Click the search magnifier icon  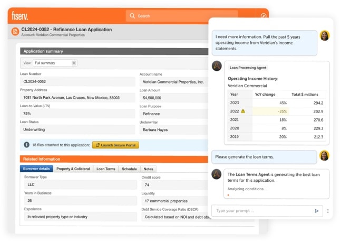point(132,16)
